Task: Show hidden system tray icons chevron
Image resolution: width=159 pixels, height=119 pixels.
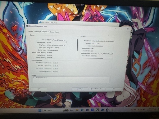Action: coord(132,109)
